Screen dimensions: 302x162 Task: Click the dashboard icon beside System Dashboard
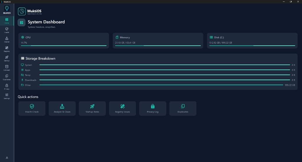tap(22, 22)
